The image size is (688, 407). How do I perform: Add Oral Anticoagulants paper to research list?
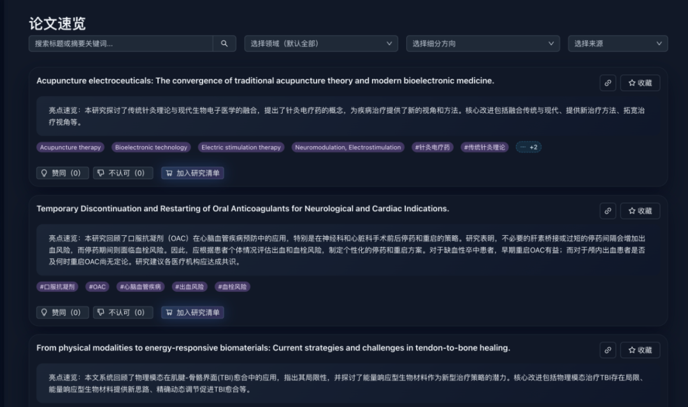192,312
